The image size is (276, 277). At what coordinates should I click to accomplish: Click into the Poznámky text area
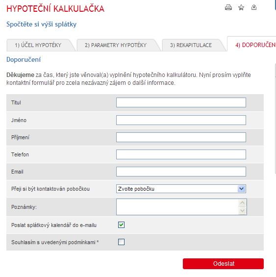coord(177,207)
